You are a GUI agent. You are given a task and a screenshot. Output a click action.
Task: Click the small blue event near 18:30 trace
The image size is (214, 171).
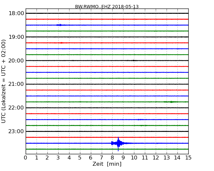59,25
